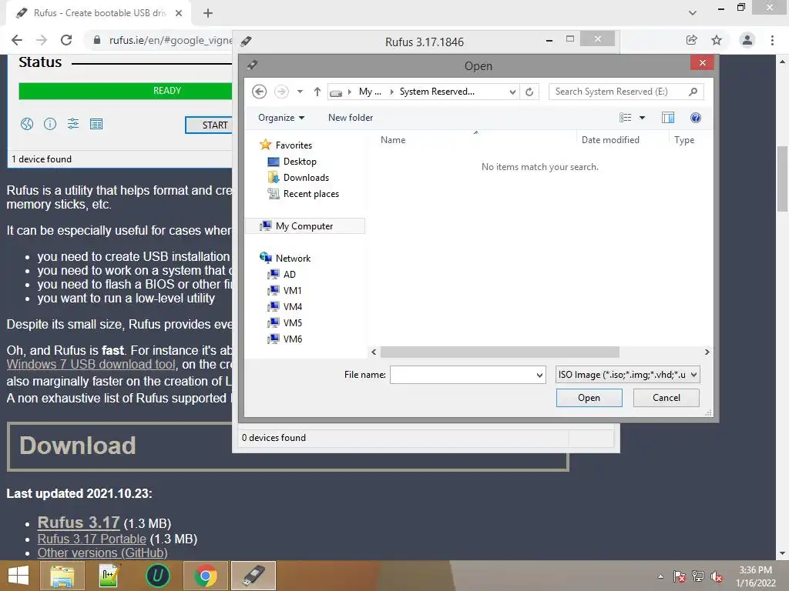Go up one folder level in Open dialog
The height and width of the screenshot is (591, 789).
click(x=317, y=92)
